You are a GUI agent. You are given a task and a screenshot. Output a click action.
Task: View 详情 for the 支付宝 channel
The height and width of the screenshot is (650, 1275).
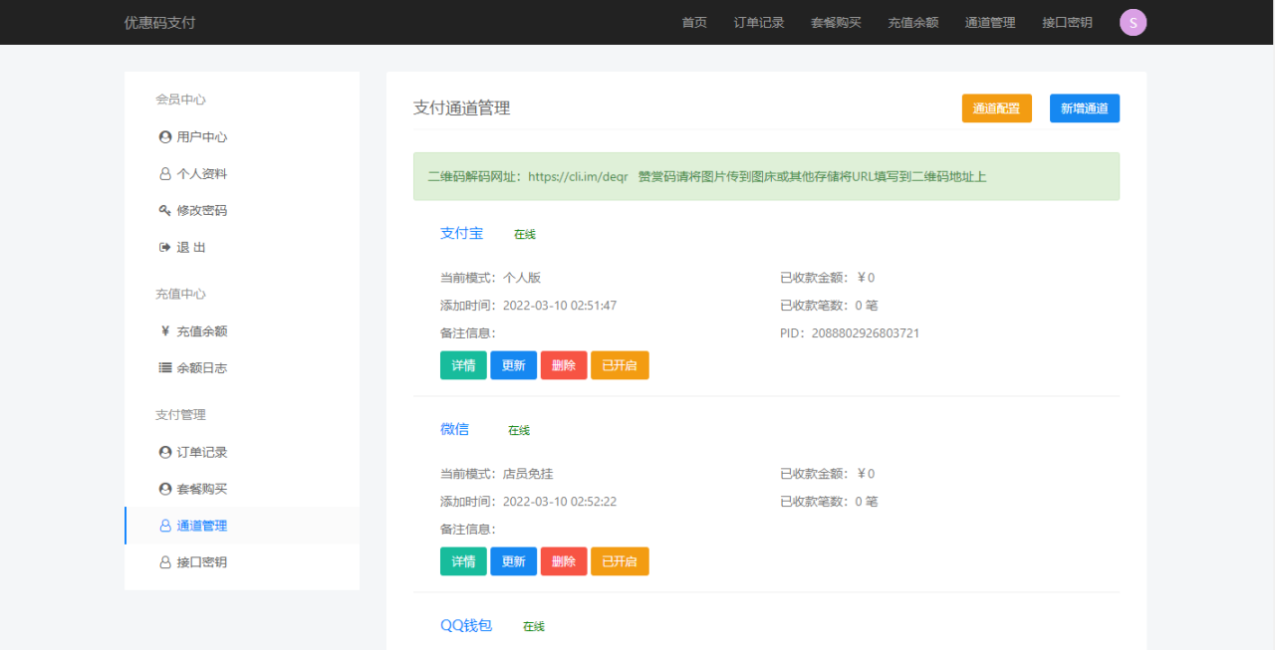[463, 365]
